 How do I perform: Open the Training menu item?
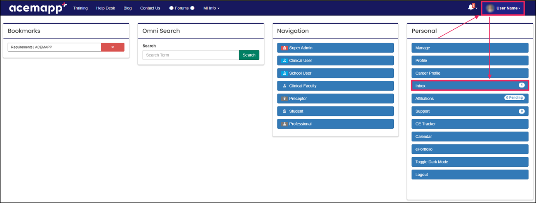[x=80, y=8]
